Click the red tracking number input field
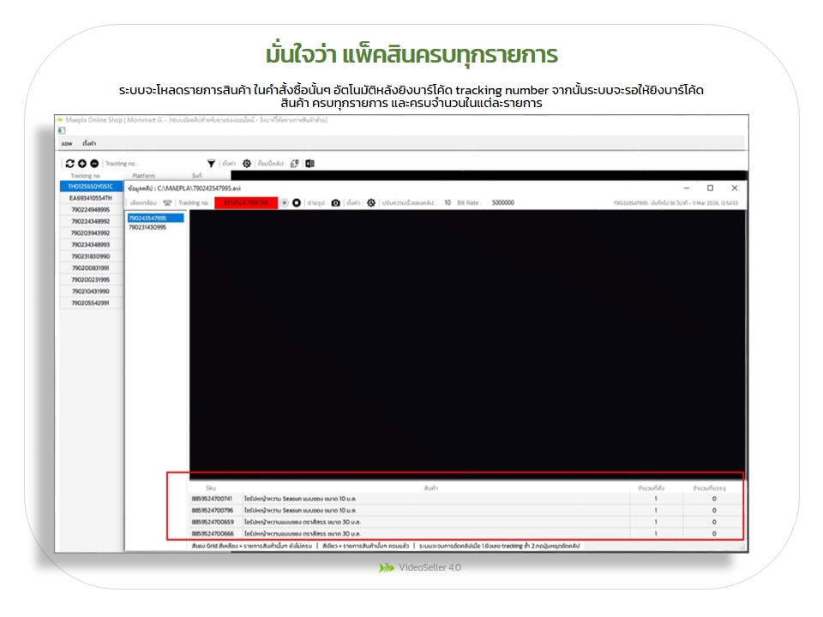This screenshot has height=617, width=823. (246, 203)
